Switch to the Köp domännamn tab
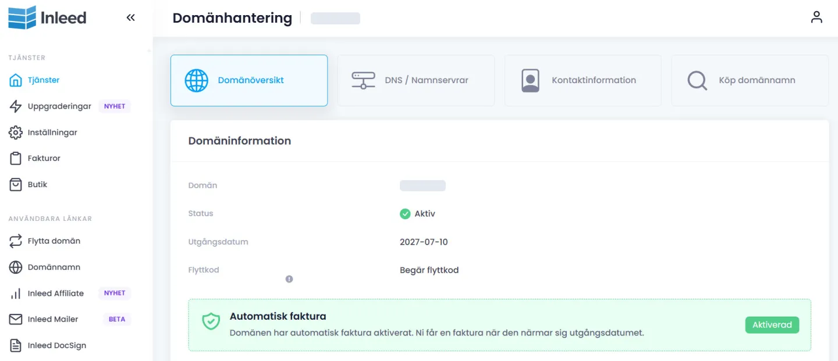The width and height of the screenshot is (838, 361). [750, 80]
